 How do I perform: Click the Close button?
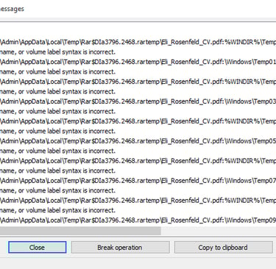click(x=37, y=247)
